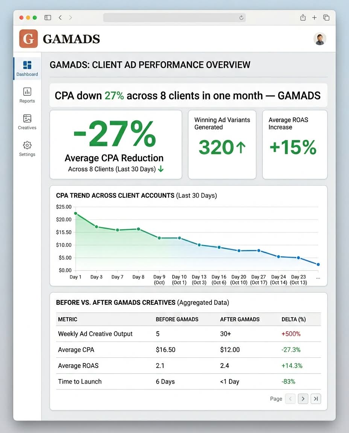Select the final blue chart data point

pos(318,265)
